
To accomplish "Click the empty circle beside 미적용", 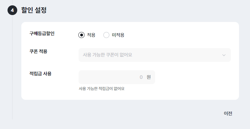I will click(107, 35).
